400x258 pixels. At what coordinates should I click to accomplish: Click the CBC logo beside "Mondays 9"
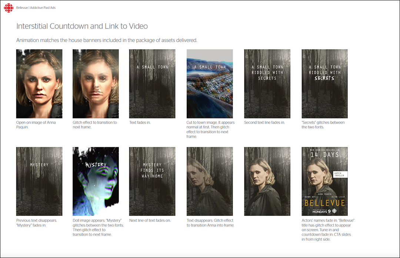click(x=334, y=211)
